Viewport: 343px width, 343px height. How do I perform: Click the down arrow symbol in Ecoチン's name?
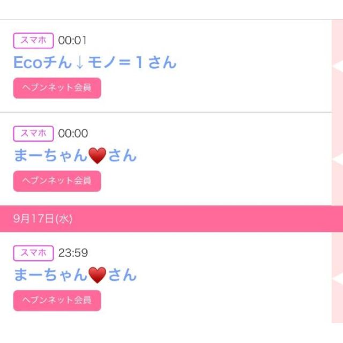79,63
